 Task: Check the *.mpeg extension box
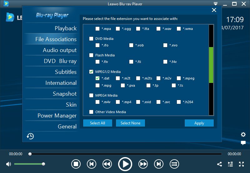[179, 78]
